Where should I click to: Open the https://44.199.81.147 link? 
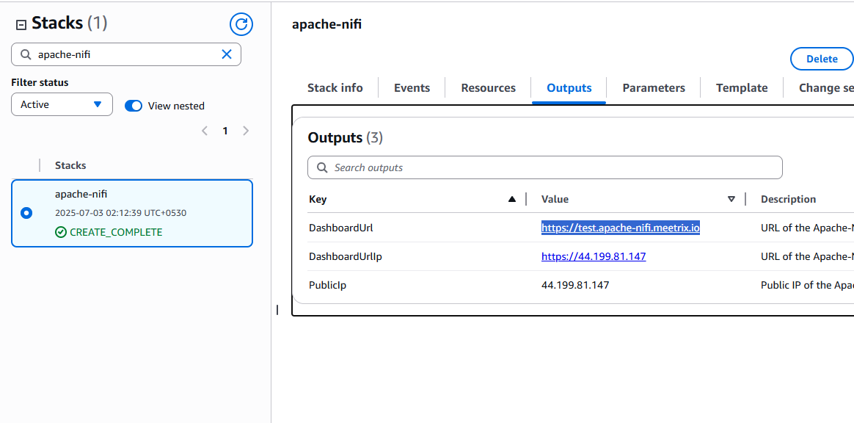(x=594, y=256)
